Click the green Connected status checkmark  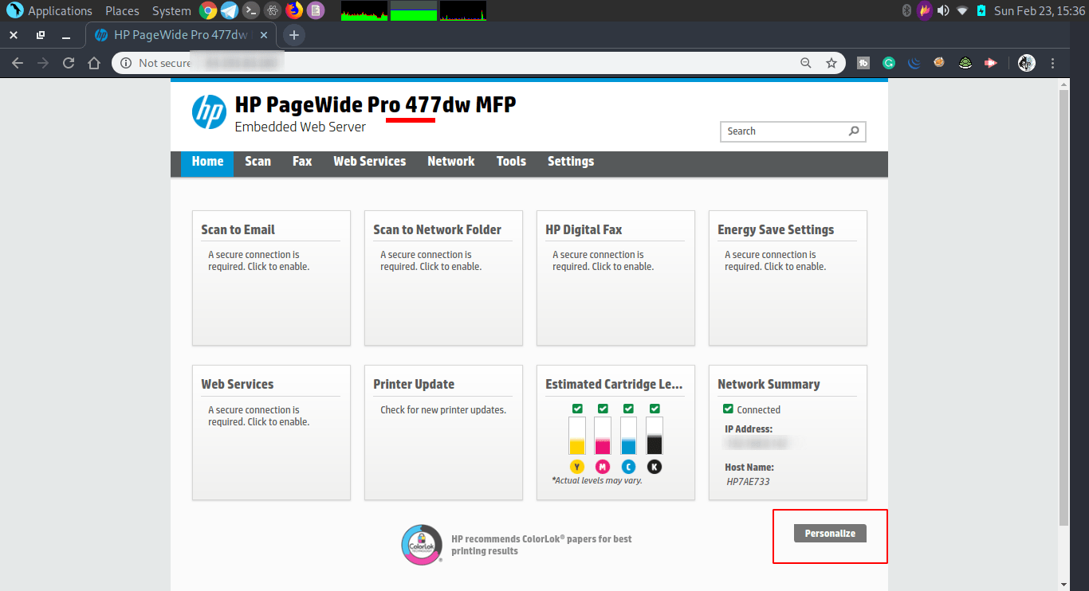[x=728, y=409]
